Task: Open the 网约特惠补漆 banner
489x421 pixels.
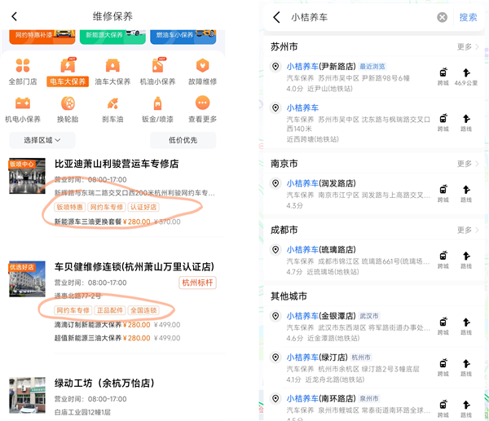Action: click(42, 37)
